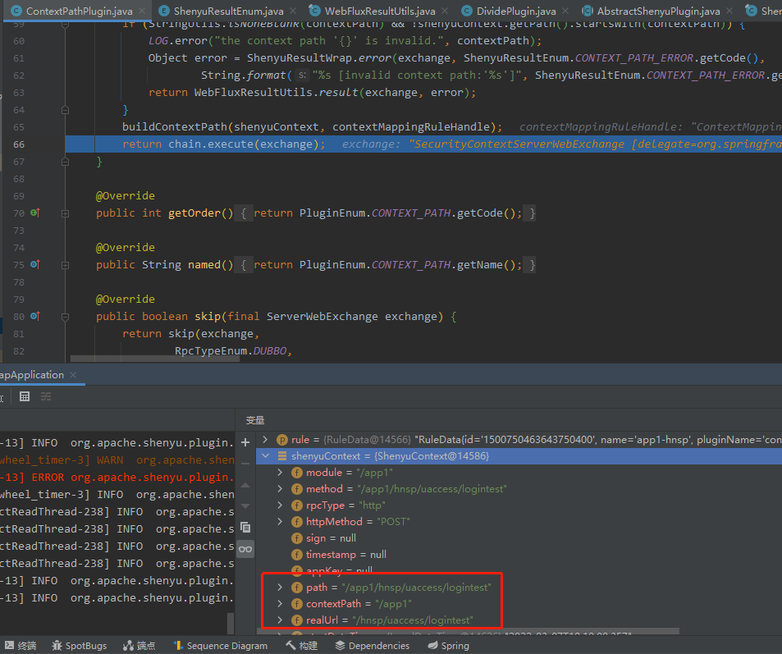Expand the method field node
The width and height of the screenshot is (782, 654).
click(280, 489)
